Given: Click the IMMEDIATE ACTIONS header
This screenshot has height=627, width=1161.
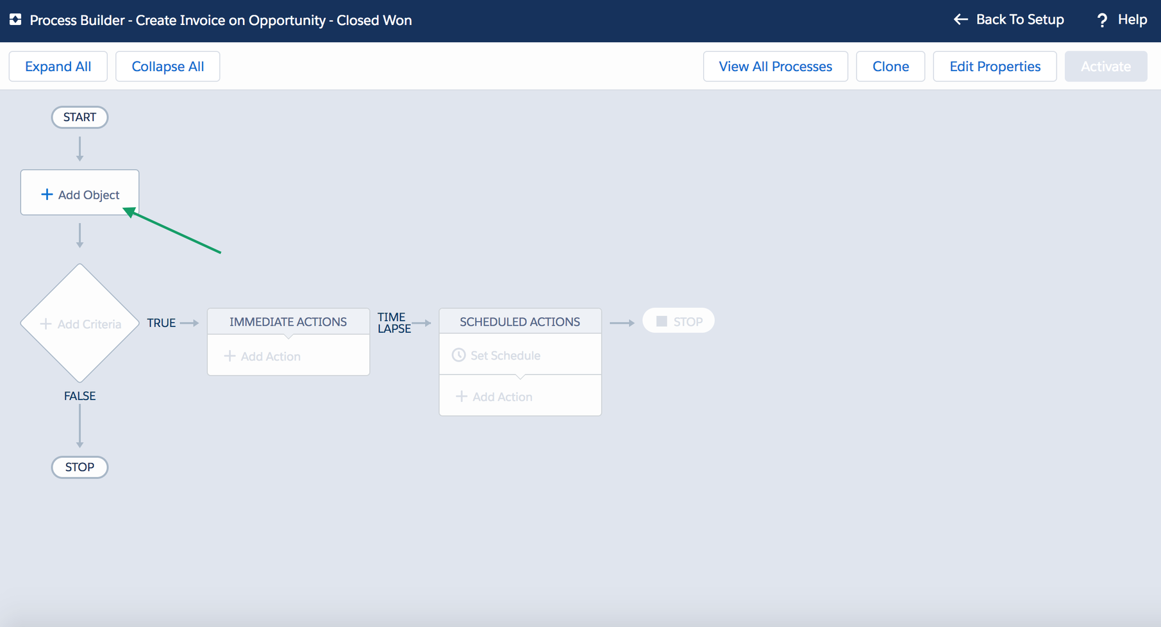Looking at the screenshot, I should [288, 322].
